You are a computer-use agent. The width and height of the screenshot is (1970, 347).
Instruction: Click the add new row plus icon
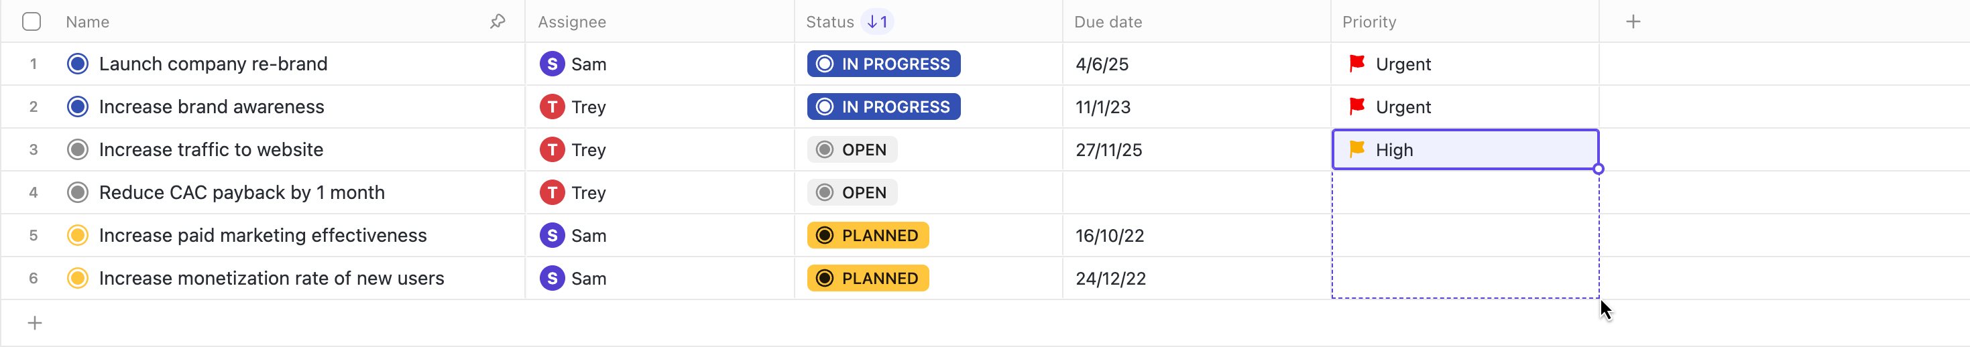[34, 324]
